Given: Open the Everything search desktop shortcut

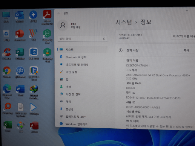Looking at the screenshot, I should click(x=8, y=108).
